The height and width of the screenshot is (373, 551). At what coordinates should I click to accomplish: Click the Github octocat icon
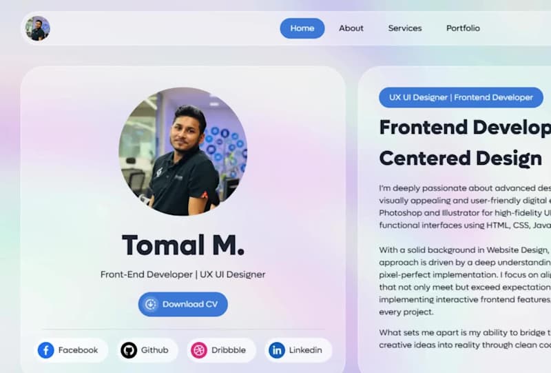point(129,350)
